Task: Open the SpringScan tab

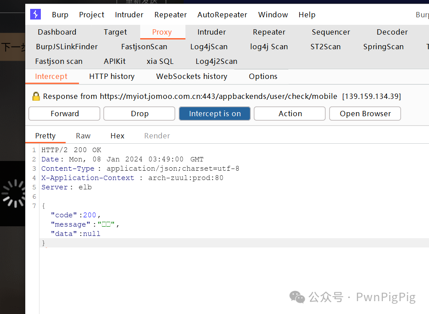Action: 383,47
